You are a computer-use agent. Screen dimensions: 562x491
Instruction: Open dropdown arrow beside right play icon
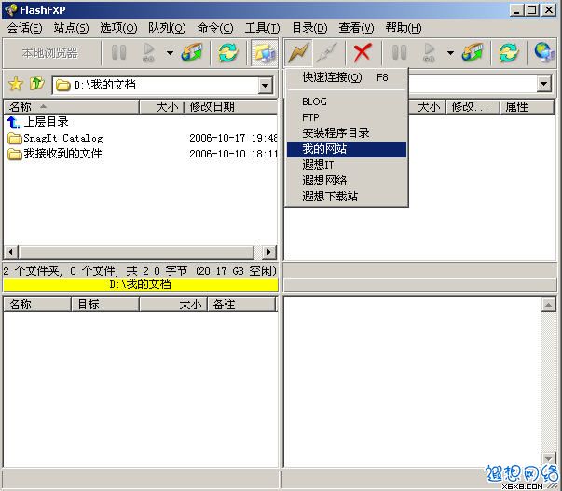click(450, 53)
